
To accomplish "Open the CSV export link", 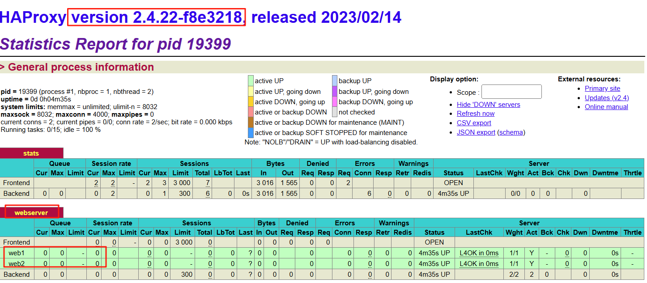I will pyautogui.click(x=474, y=123).
